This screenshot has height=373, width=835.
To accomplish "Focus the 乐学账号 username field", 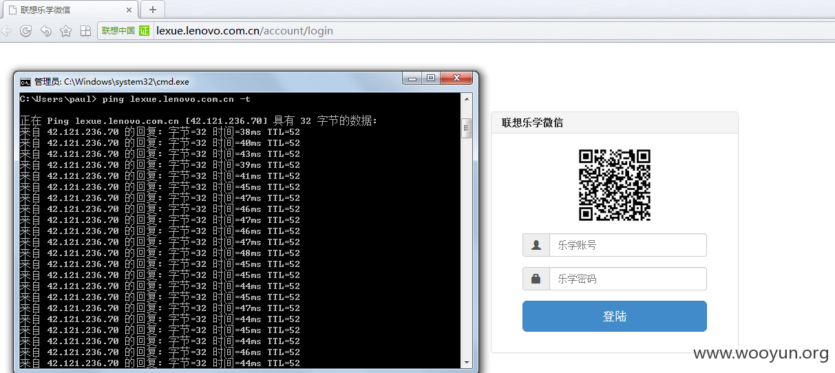I will pyautogui.click(x=628, y=245).
